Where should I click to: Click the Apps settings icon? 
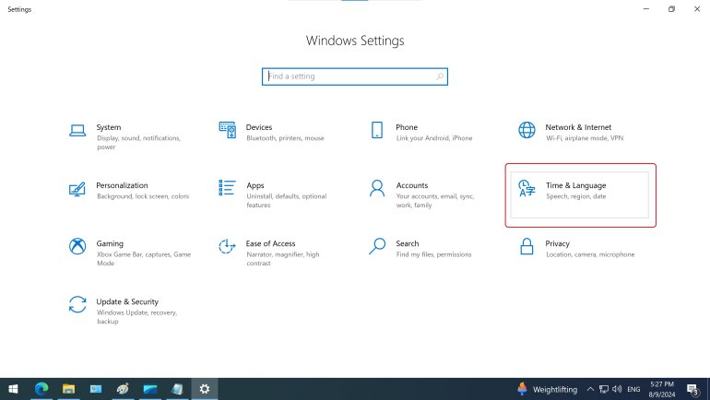228,188
